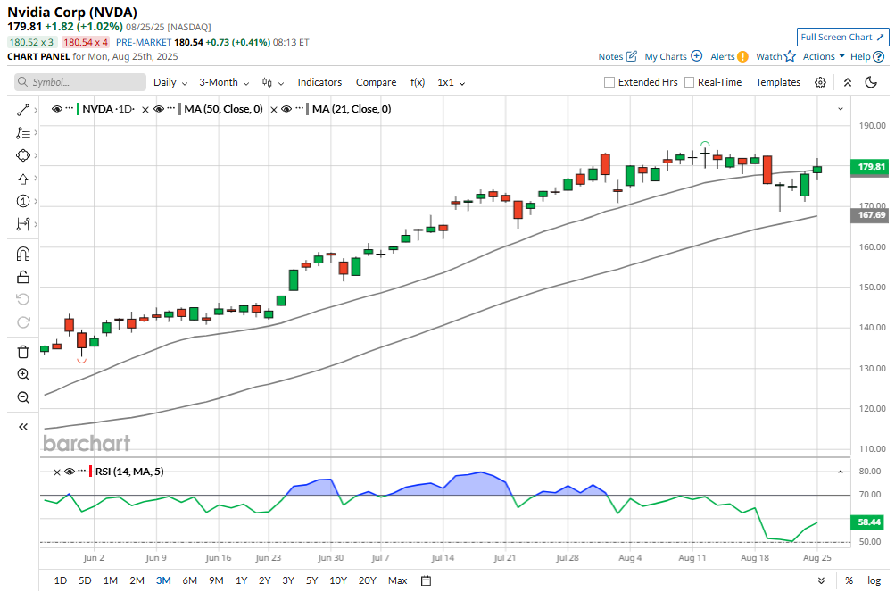Switch to dark mode moon icon
The image size is (895, 601).
[871, 82]
